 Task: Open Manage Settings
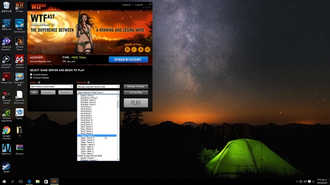(136, 86)
